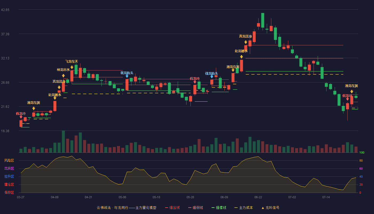The height and width of the screenshot is (214, 374).
Task: Click the 低吸区 zone label
Action: (9, 192)
